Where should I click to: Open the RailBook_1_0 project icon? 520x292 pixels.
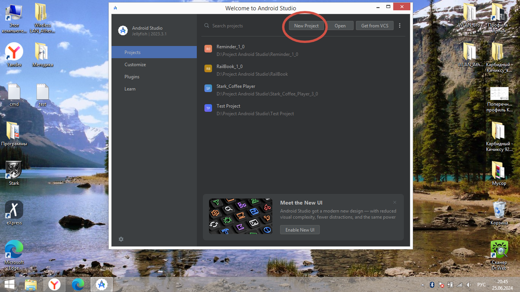pyautogui.click(x=208, y=69)
